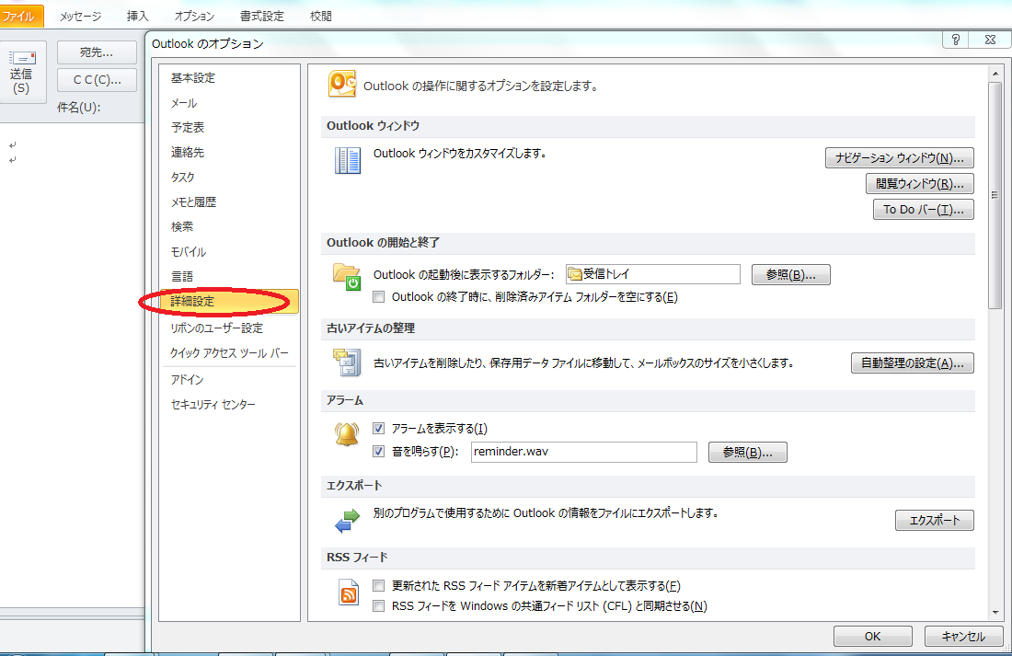1012x656 pixels.
Task: Select セキュリティ センター category
Action: pos(229,404)
